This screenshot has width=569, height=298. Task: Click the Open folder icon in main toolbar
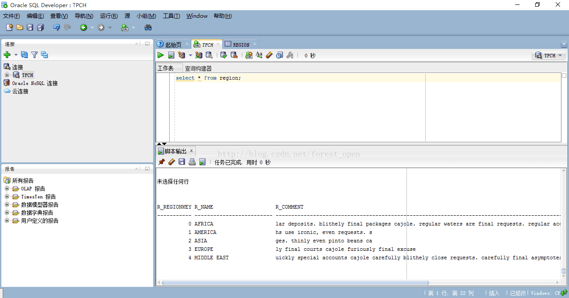pos(20,28)
